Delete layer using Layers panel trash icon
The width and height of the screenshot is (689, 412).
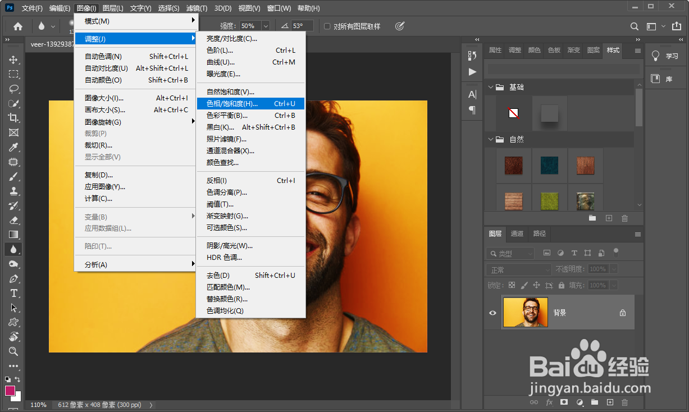tap(624, 402)
